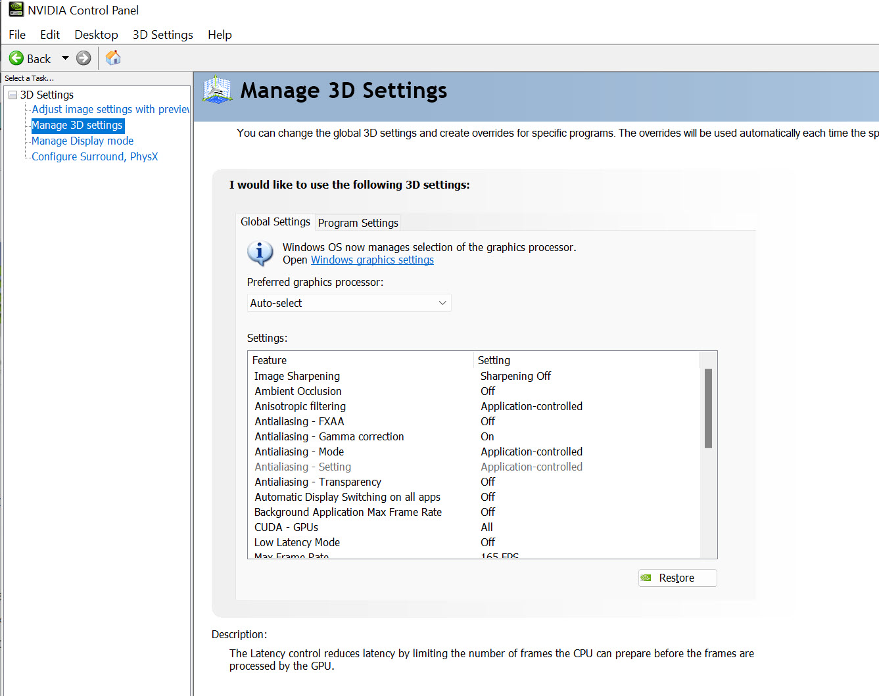Select the Ambient Occlusion feature row

click(475, 391)
